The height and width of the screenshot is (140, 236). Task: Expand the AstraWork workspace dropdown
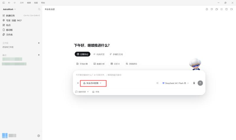(x=9, y=9)
